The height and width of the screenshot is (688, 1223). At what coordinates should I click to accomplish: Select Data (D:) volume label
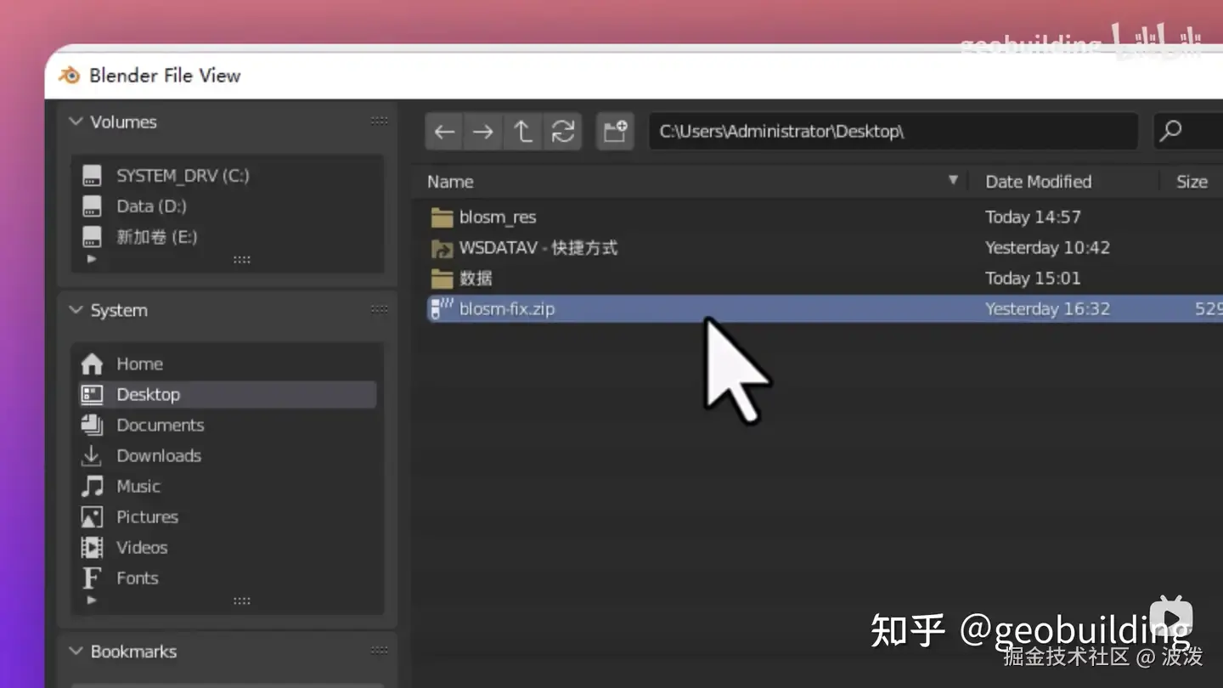pyautogui.click(x=151, y=206)
